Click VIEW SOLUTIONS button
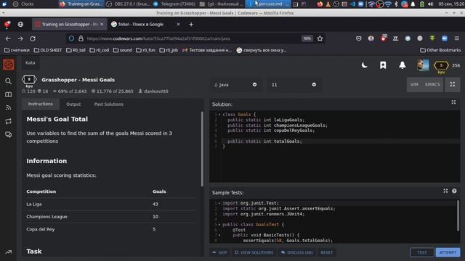This screenshot has width=465, height=261. pos(254,252)
